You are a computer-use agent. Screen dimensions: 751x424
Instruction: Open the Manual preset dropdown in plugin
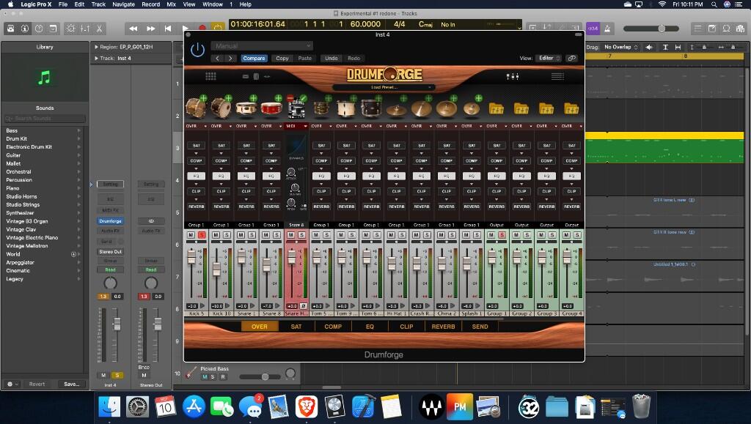(262, 46)
